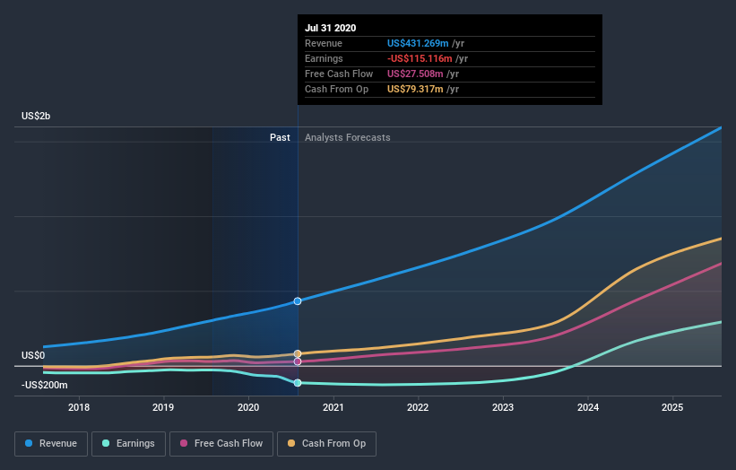Click the pink Free Cash Flow data marker

click(x=298, y=361)
